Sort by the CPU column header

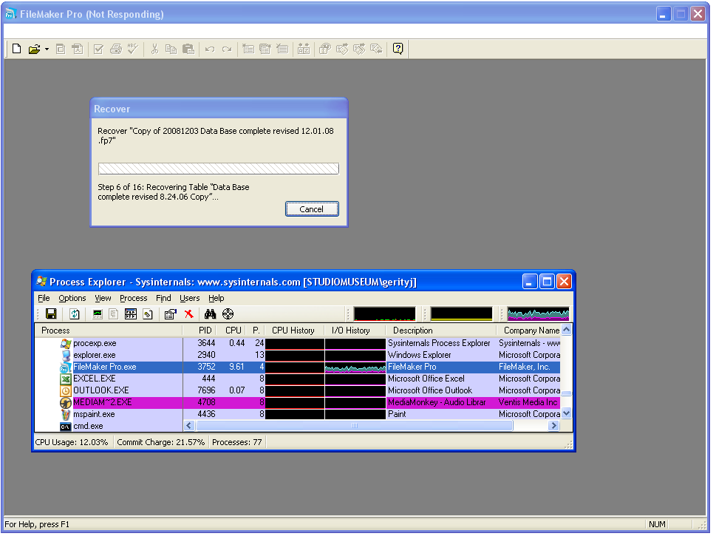(232, 330)
